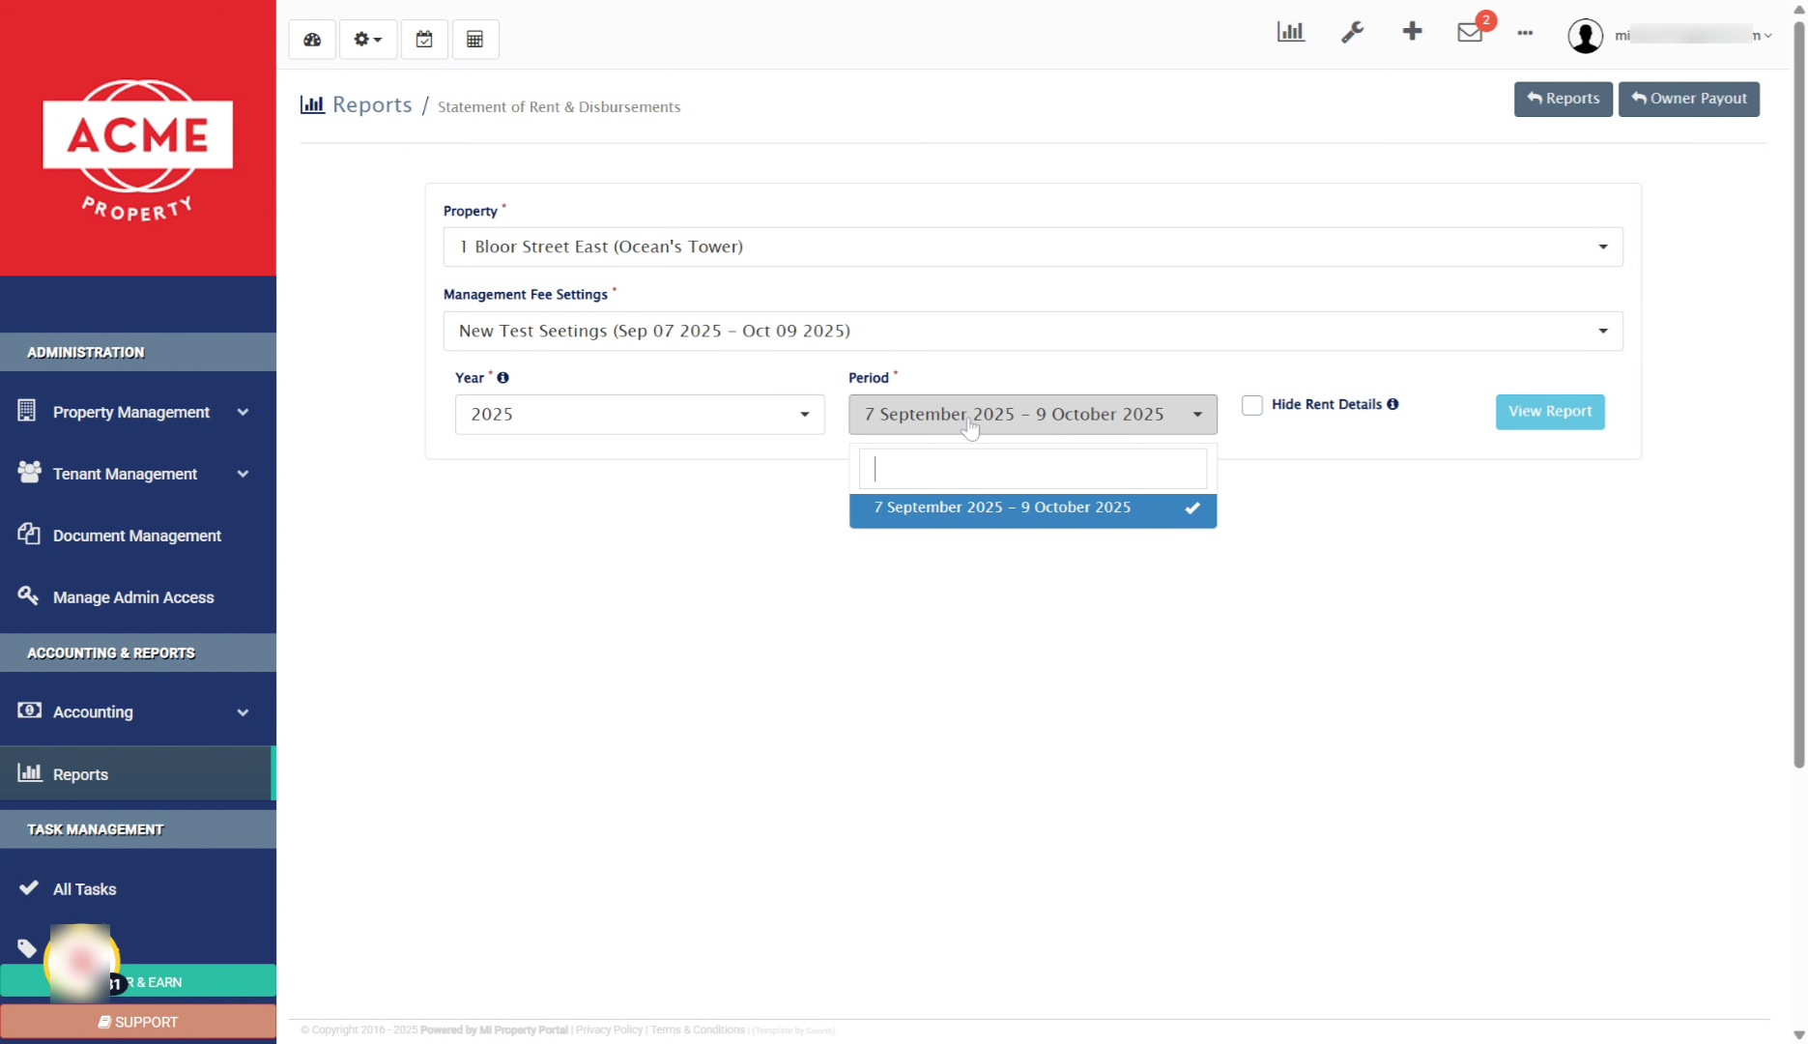Open the calculator tool icon
The image size is (1808, 1044).
pyautogui.click(x=474, y=39)
